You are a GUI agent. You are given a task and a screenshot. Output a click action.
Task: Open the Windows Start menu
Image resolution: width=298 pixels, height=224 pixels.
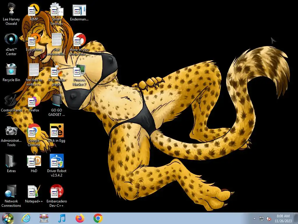pos(8,218)
